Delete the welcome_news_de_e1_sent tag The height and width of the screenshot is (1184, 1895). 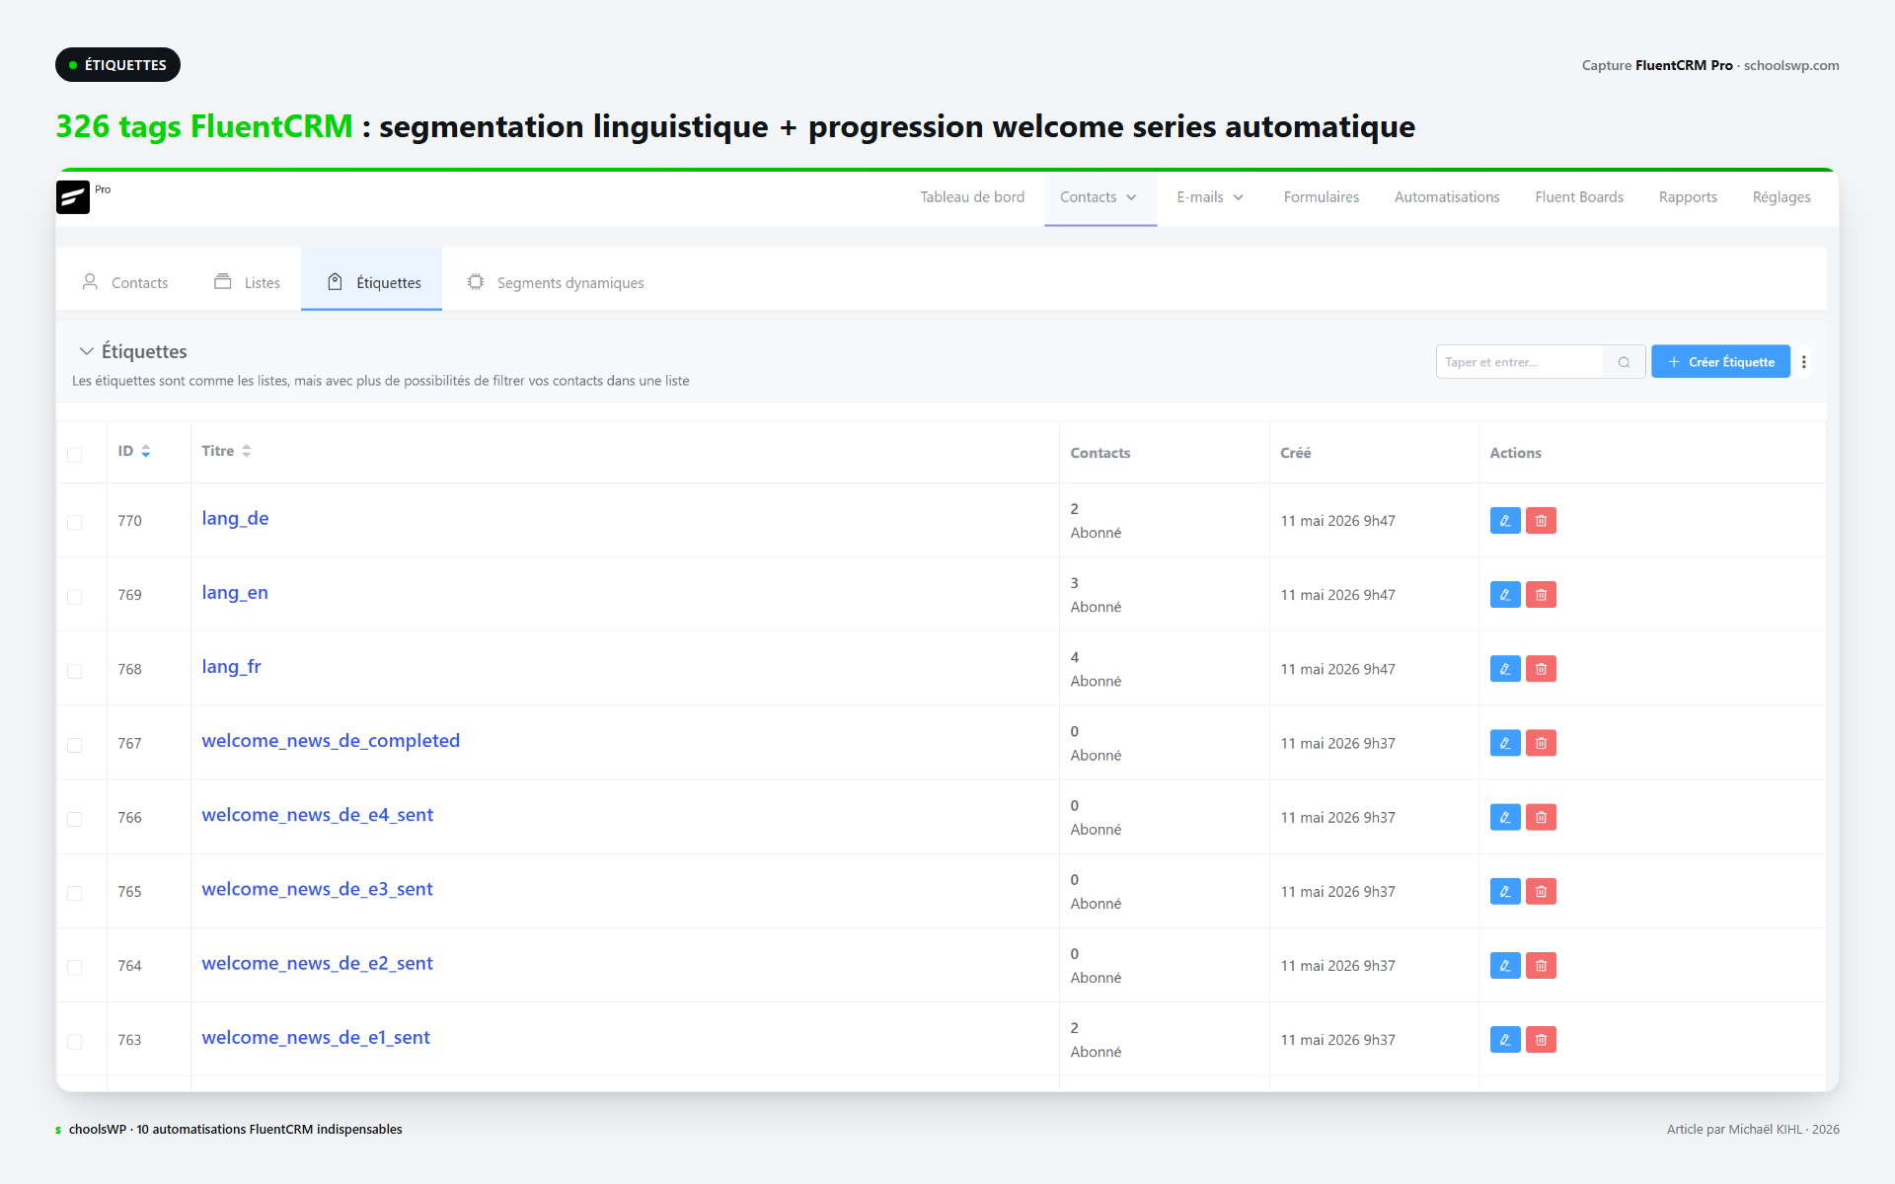click(x=1541, y=1039)
